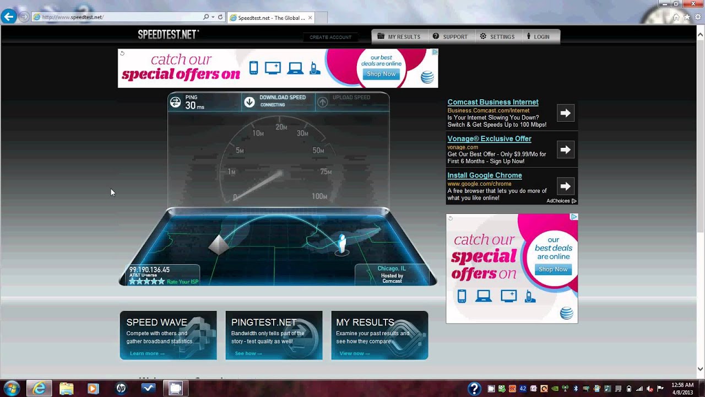Click the ping icon in test panel
The height and width of the screenshot is (397, 705).
[175, 102]
